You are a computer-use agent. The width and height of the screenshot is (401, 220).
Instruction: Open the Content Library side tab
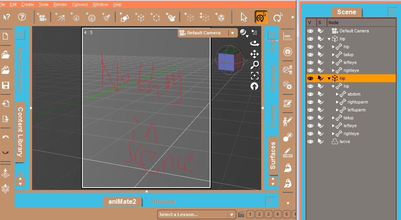[20, 132]
